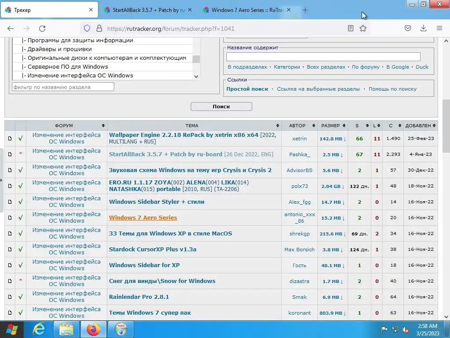Open the Firefox hamburger menu
Screen dimensions: 450x338
439,28
